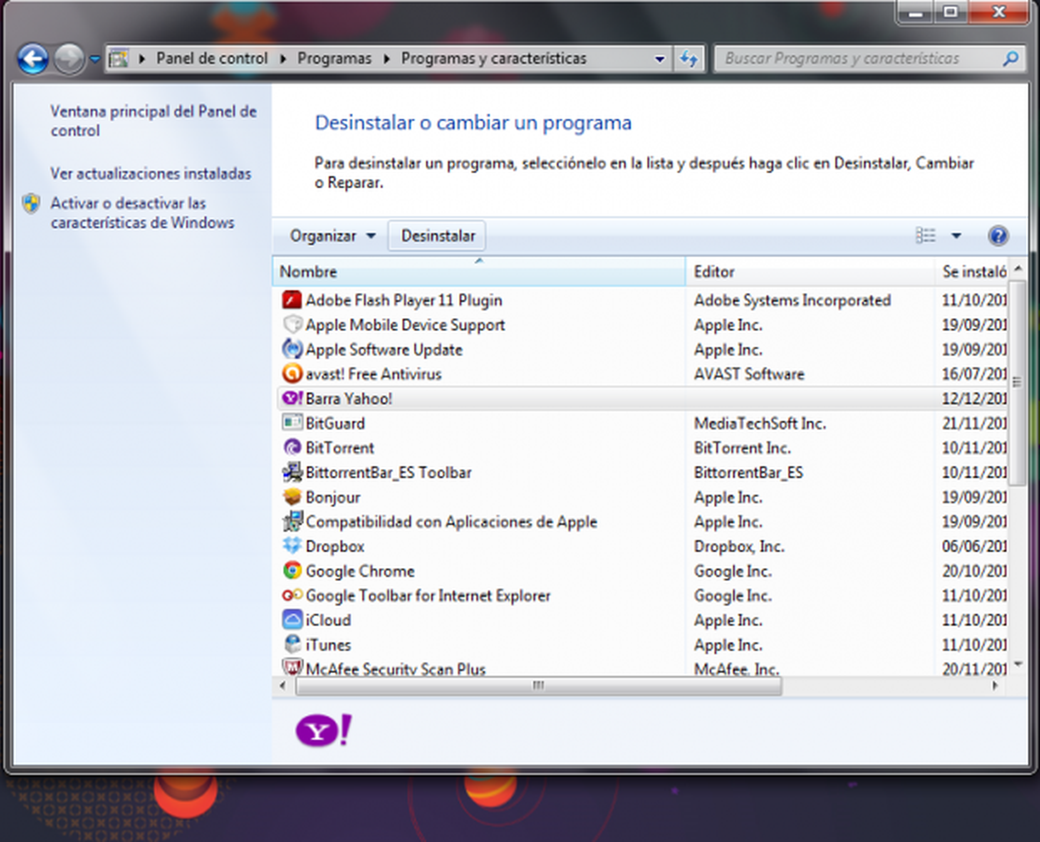Image resolution: width=1040 pixels, height=842 pixels.
Task: Select the BitGuard program name
Action: pos(335,423)
